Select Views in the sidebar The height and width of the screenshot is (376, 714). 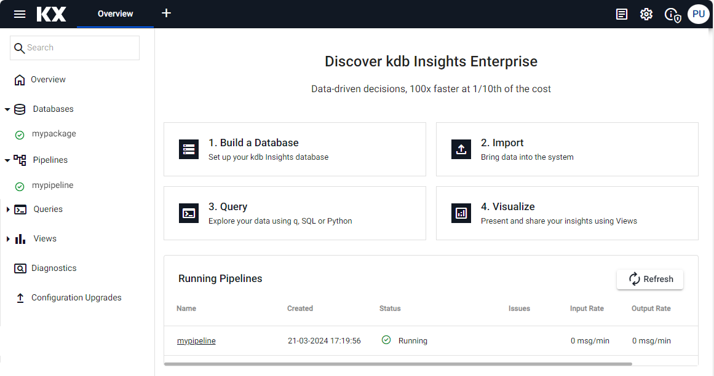coord(45,239)
